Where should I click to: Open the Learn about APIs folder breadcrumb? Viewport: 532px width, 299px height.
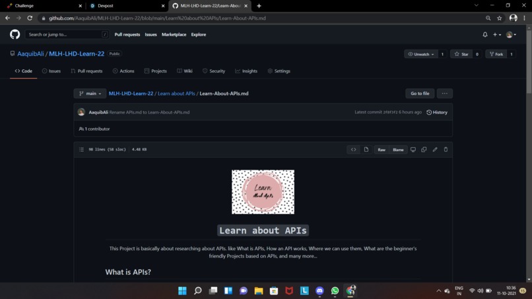[176, 93]
